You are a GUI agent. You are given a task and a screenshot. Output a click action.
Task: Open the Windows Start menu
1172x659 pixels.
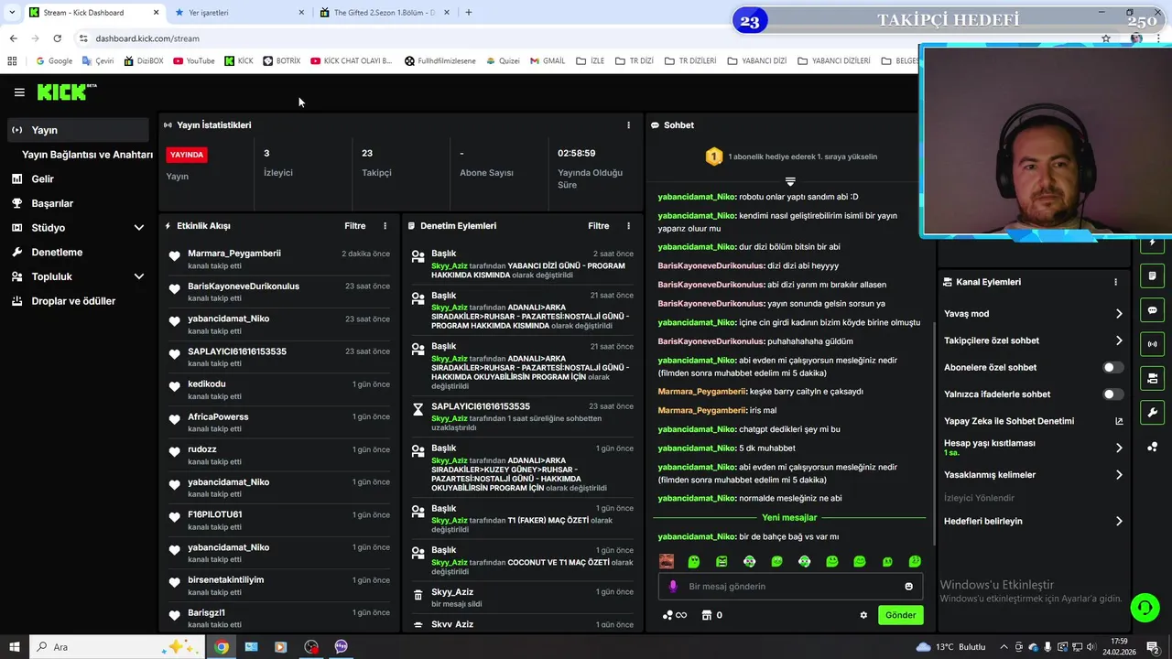[14, 647]
